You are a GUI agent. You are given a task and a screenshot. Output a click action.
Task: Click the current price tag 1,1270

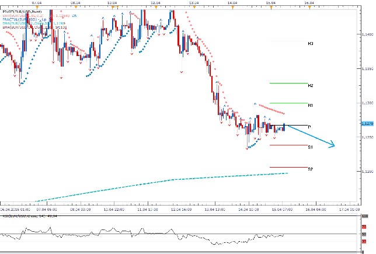click(x=367, y=124)
